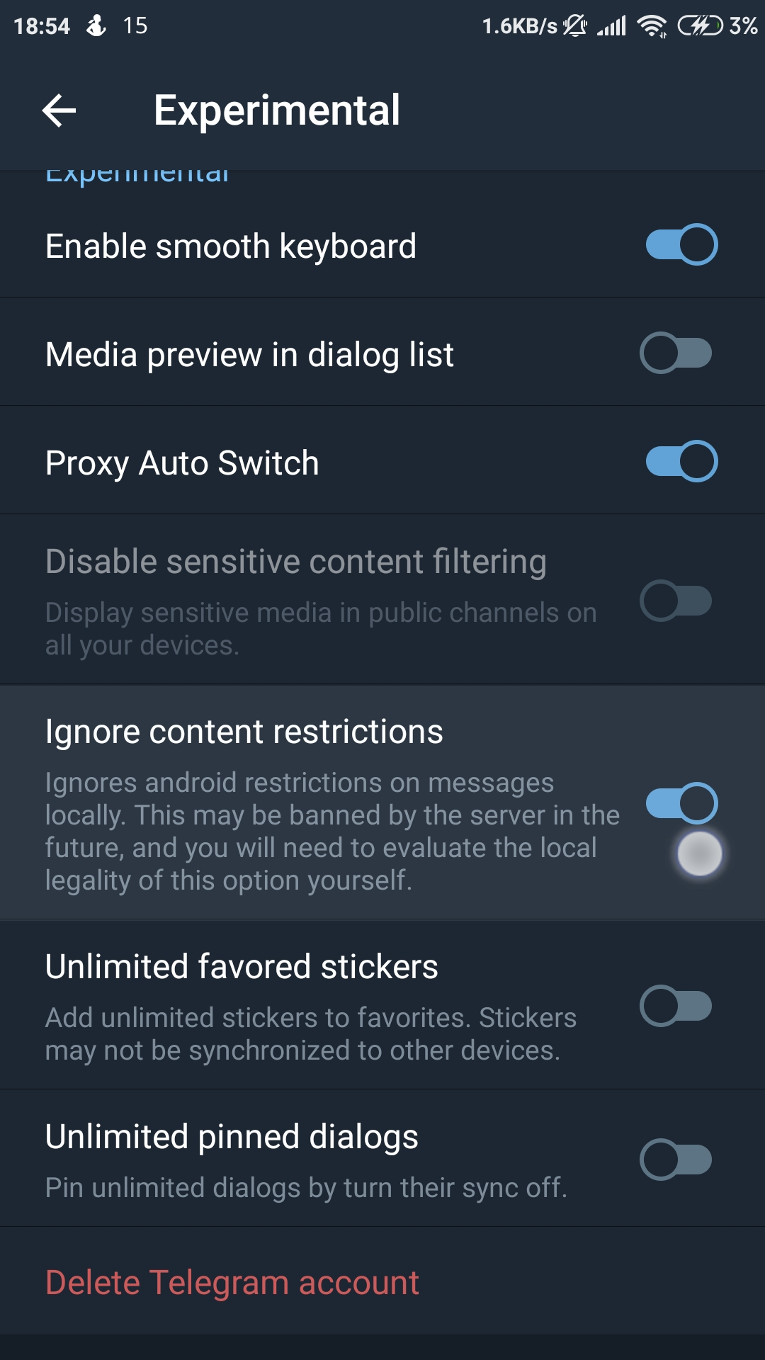The image size is (765, 1360).
Task: Disable the Enable smooth keyboard toggle
Action: [x=682, y=244]
